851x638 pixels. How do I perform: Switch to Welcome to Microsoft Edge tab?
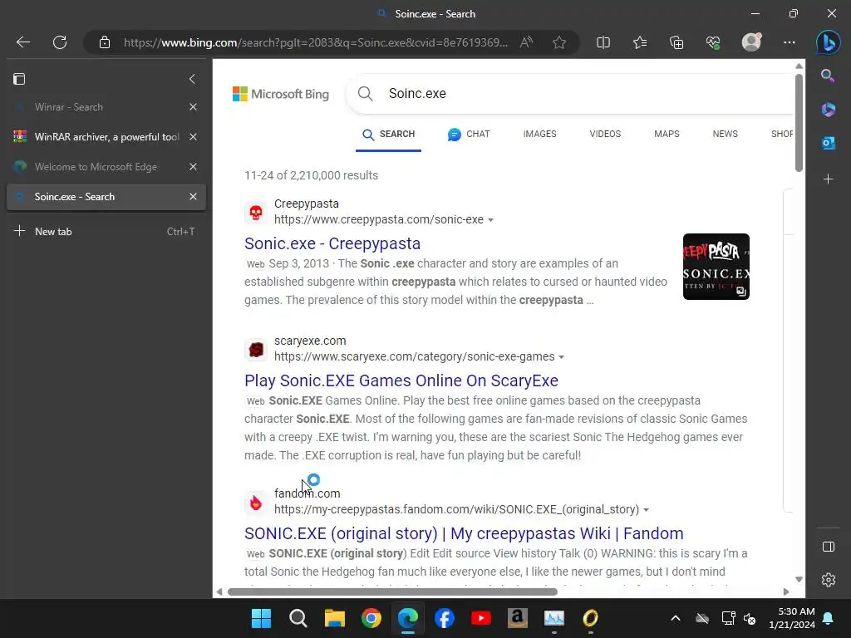pos(98,166)
